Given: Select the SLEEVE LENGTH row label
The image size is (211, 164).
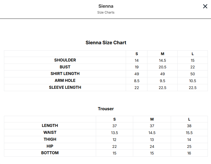Looking at the screenshot, I should [x=65, y=87].
